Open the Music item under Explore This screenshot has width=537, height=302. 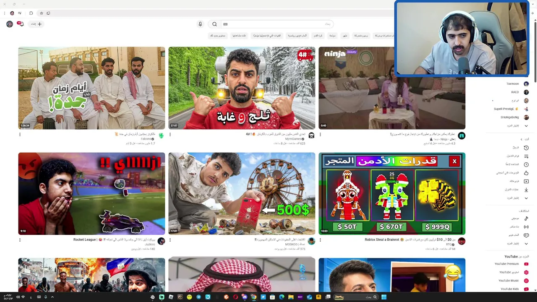click(x=520, y=219)
